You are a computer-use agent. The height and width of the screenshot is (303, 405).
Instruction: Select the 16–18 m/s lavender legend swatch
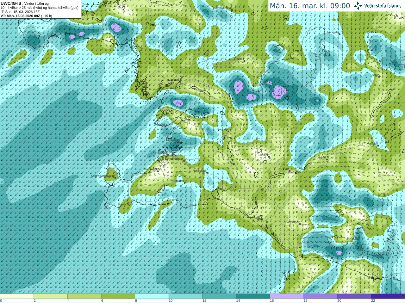(x=287, y=296)
